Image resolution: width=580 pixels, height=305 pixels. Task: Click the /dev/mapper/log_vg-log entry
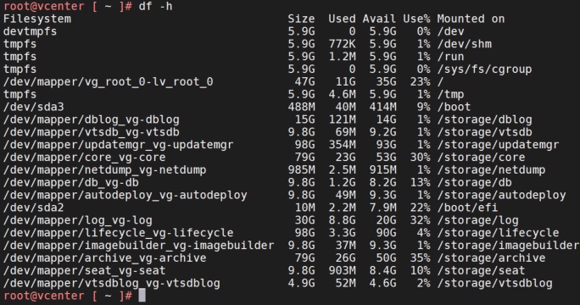point(78,220)
